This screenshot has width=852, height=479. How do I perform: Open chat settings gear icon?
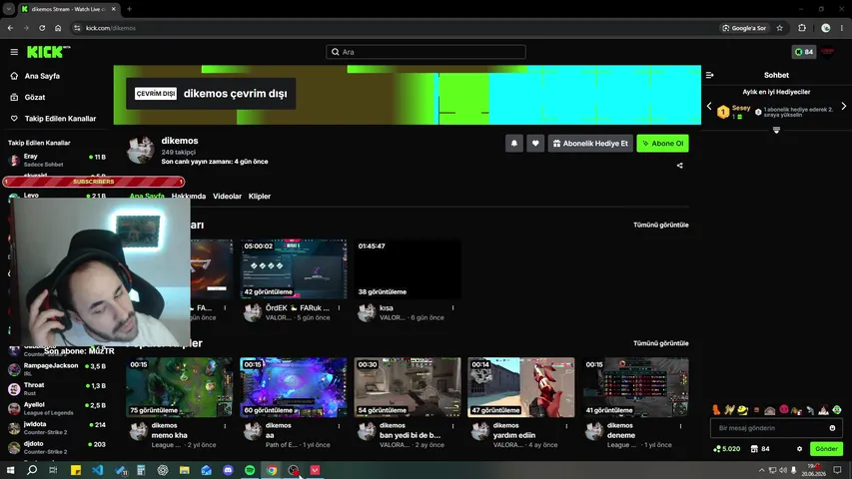[799, 449]
